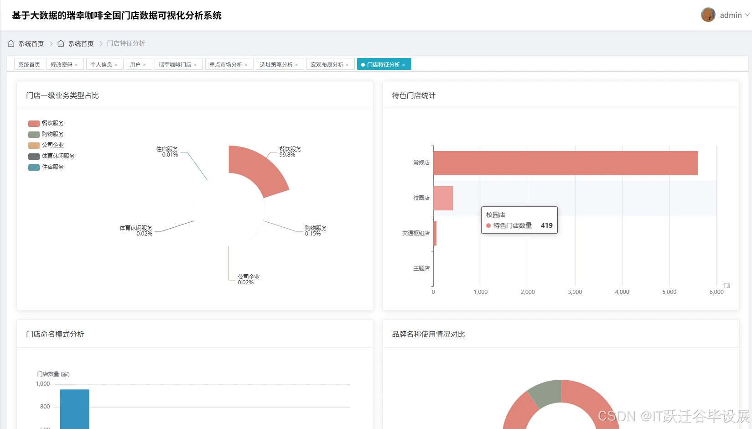Click the 交通枢纽店 bar in chart

coord(435,233)
